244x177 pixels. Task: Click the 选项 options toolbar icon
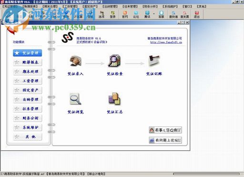pos(102,14)
